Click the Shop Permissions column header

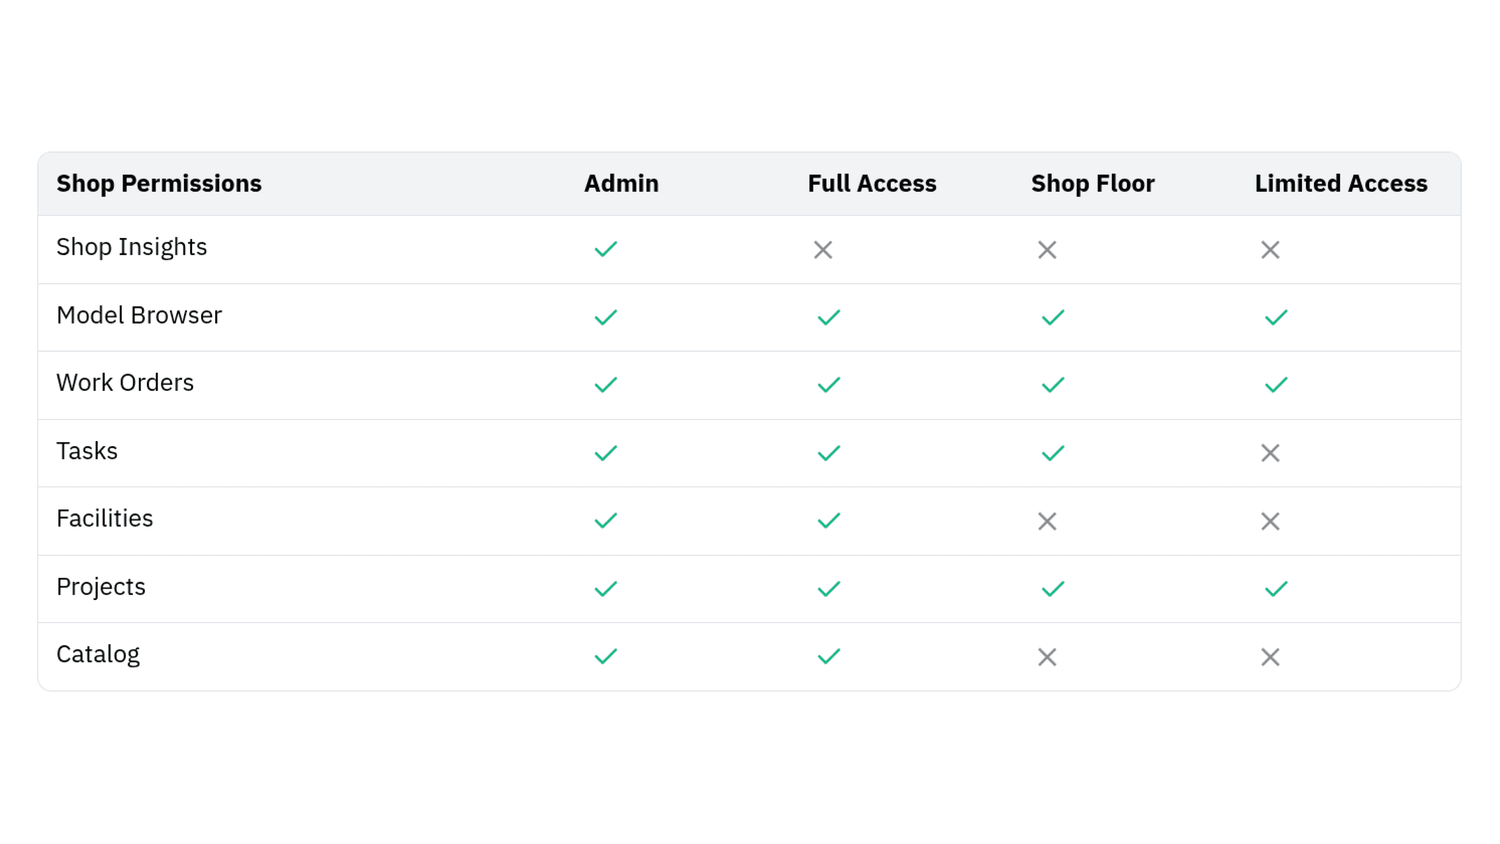(x=159, y=184)
